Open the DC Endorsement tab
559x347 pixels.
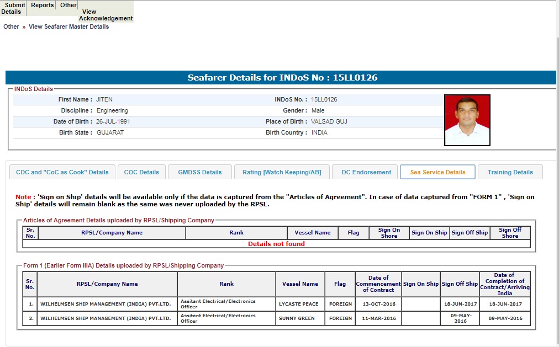(366, 172)
